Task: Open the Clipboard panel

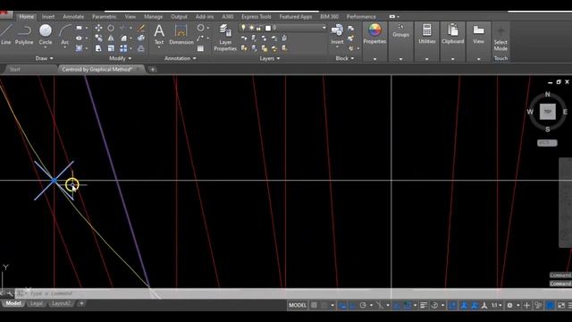Action: 453,34
